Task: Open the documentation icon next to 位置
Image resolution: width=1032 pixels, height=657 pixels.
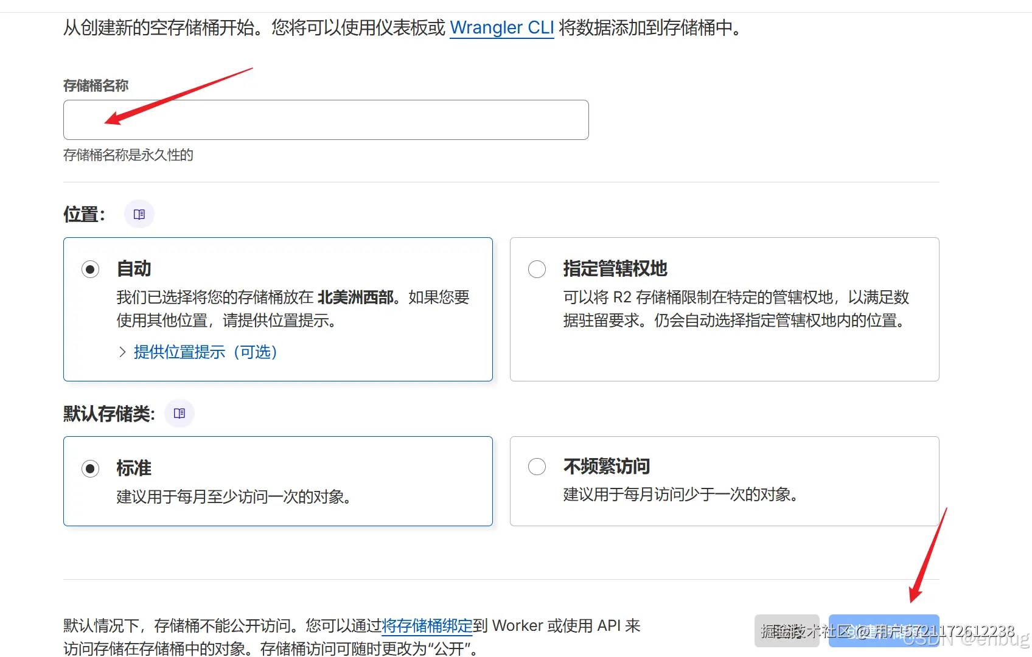Action: coord(139,214)
